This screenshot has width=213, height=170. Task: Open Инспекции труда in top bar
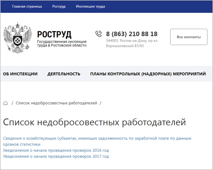coord(90,6)
